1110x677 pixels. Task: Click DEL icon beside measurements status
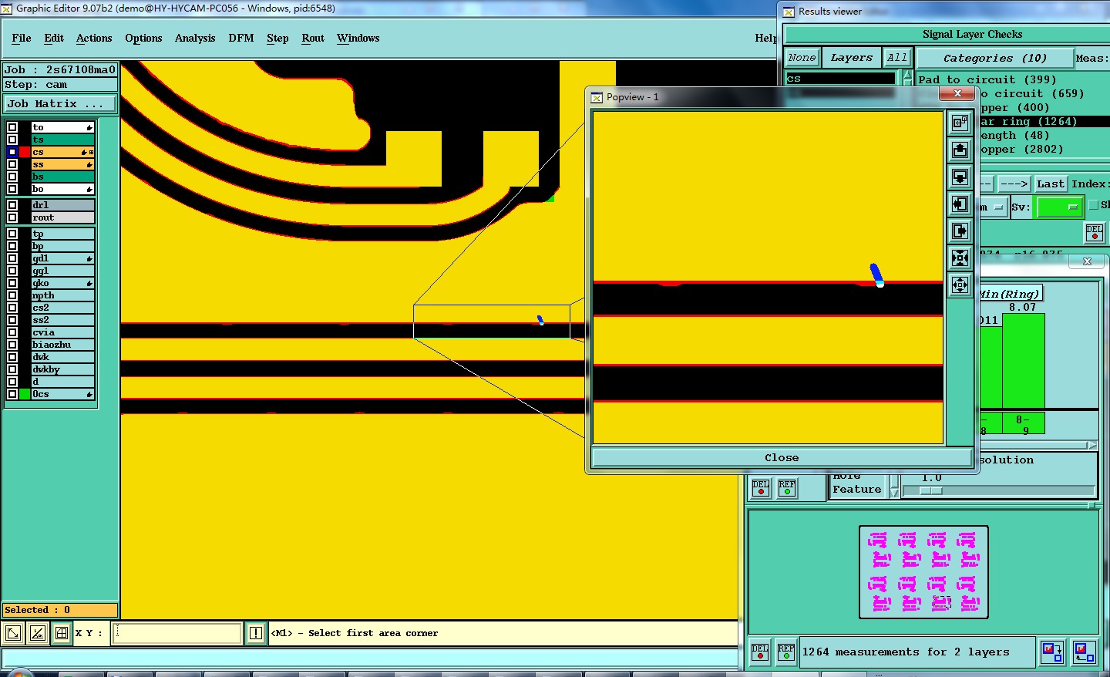coord(760,652)
